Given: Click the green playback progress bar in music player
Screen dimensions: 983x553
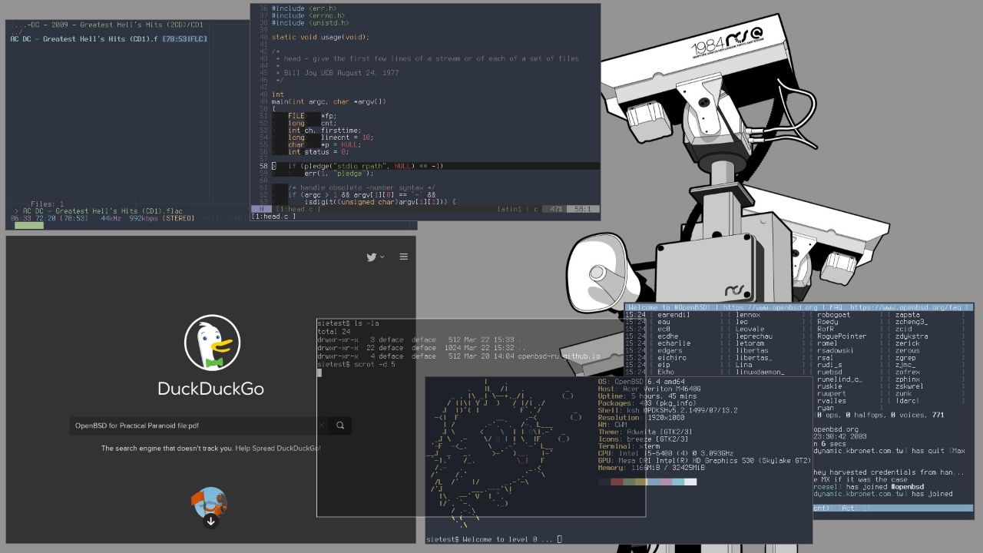Looking at the screenshot, I should [x=29, y=225].
